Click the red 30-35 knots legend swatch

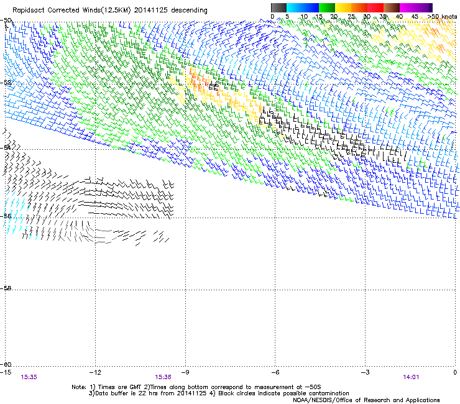[x=375, y=7]
